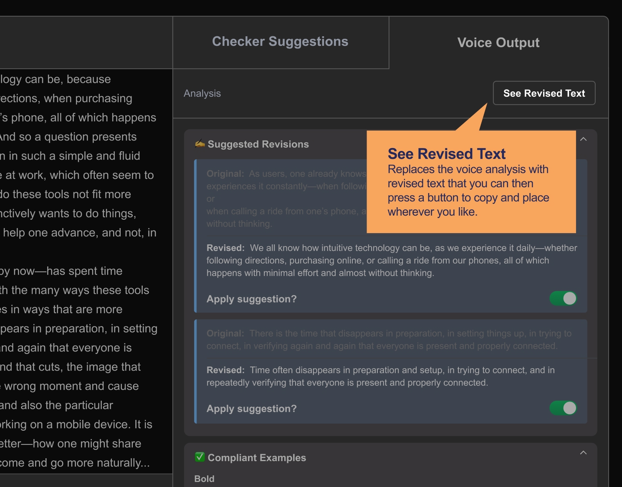Click the orange See Revised Text tooltip
The image size is (622, 487).
[471, 182]
